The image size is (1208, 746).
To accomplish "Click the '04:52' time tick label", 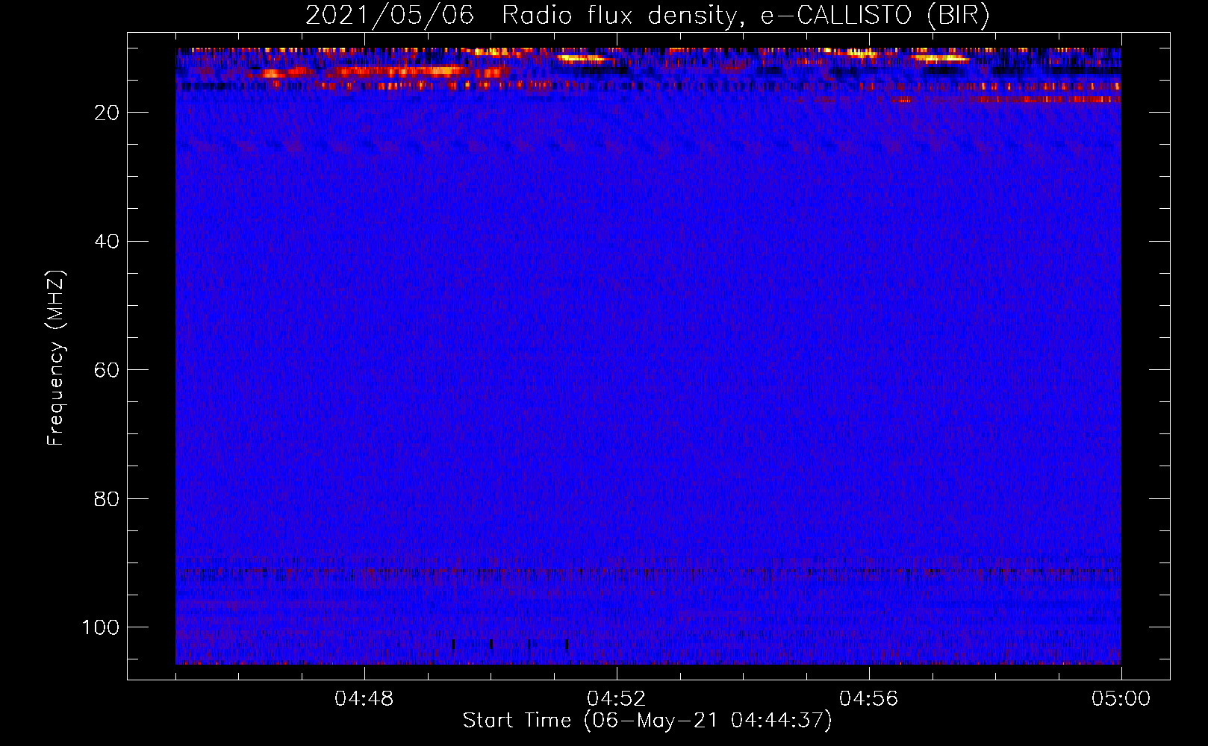I will [617, 699].
